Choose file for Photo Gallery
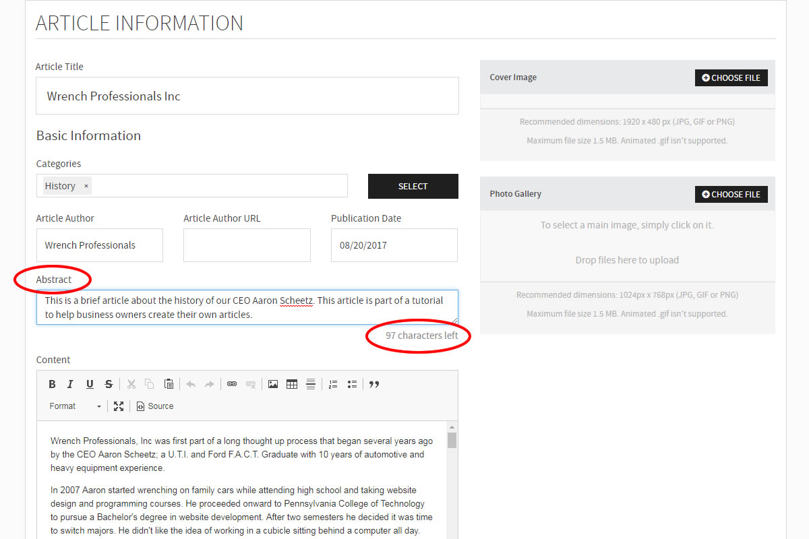 (731, 194)
